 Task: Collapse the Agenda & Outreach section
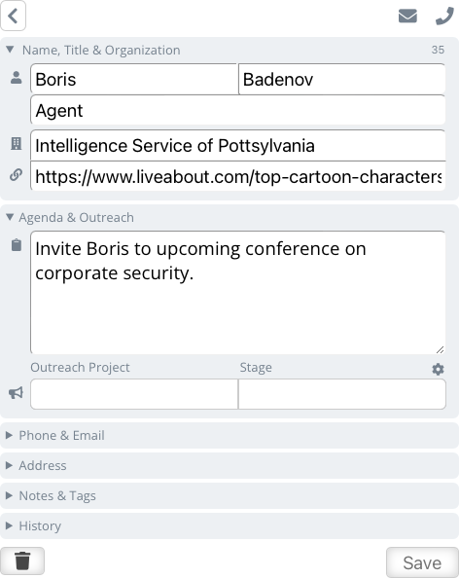coord(70,218)
